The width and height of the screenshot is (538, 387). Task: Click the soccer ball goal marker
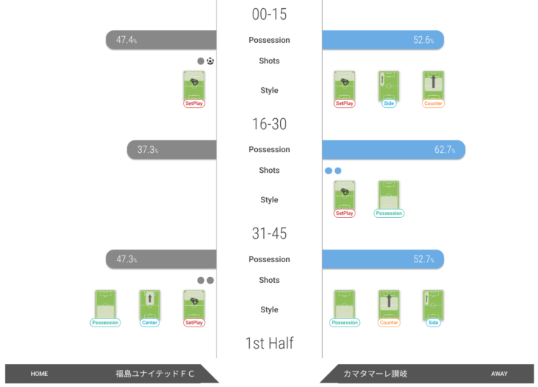[x=211, y=61]
